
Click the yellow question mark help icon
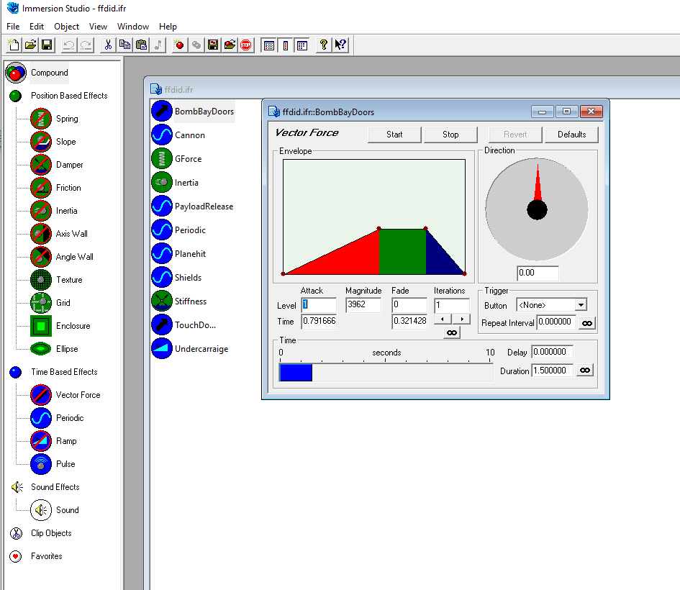(324, 45)
